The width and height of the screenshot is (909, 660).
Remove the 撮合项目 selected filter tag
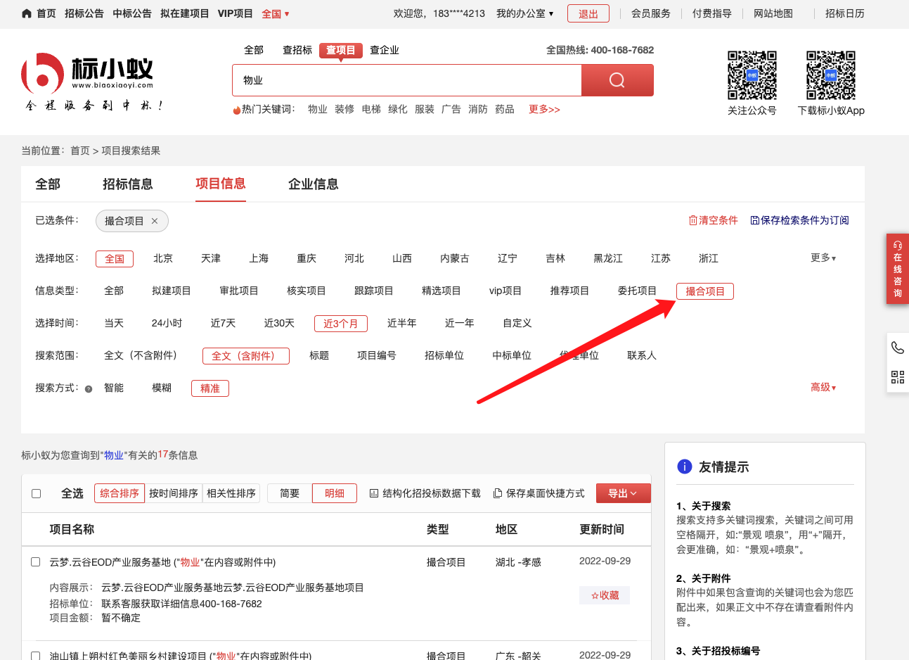click(155, 221)
